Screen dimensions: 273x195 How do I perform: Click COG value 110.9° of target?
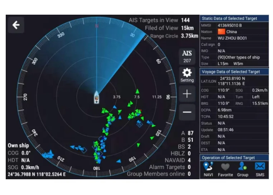click(224, 90)
